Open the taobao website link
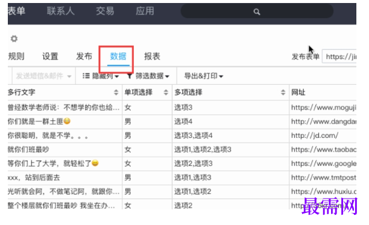Screen dimensions: 369x225 (x=324, y=150)
